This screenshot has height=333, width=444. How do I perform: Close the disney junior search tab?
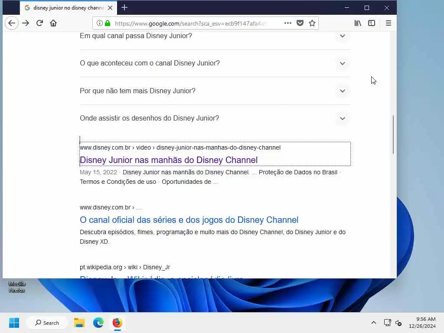tap(110, 8)
